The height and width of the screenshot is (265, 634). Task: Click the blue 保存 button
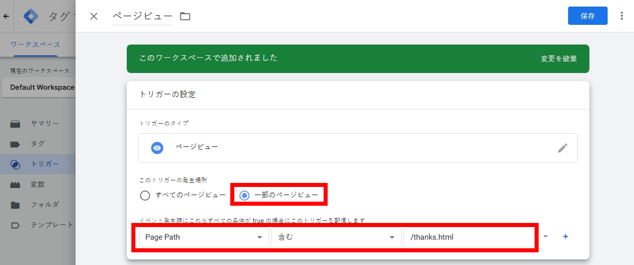coord(587,16)
